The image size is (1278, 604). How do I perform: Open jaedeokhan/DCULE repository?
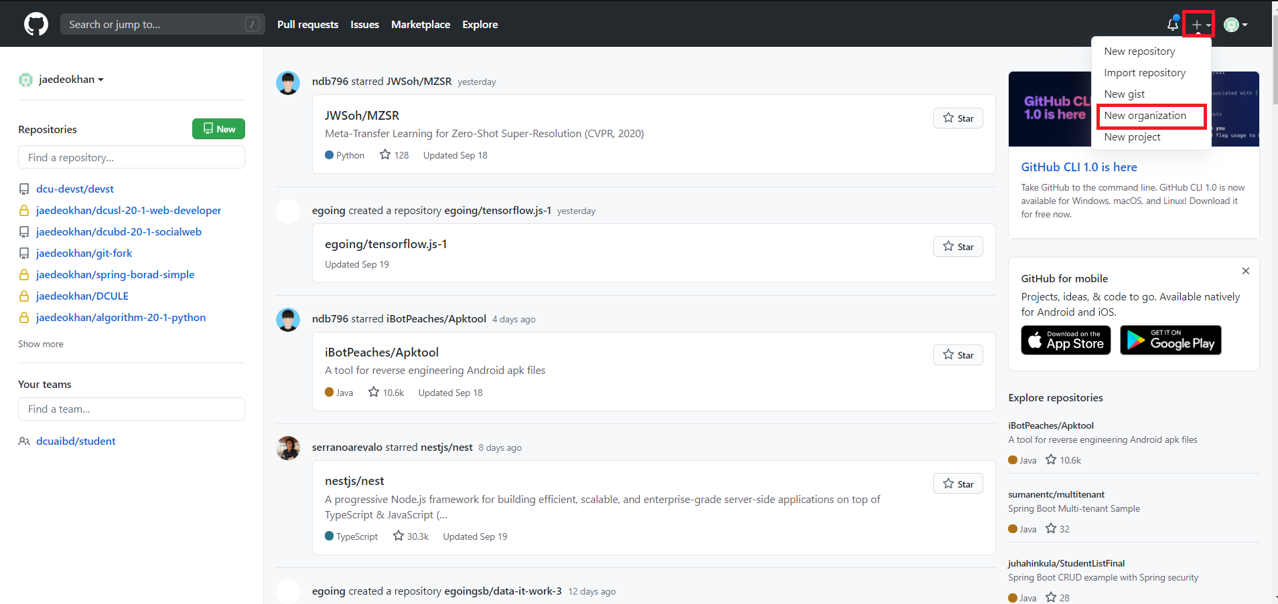click(82, 296)
